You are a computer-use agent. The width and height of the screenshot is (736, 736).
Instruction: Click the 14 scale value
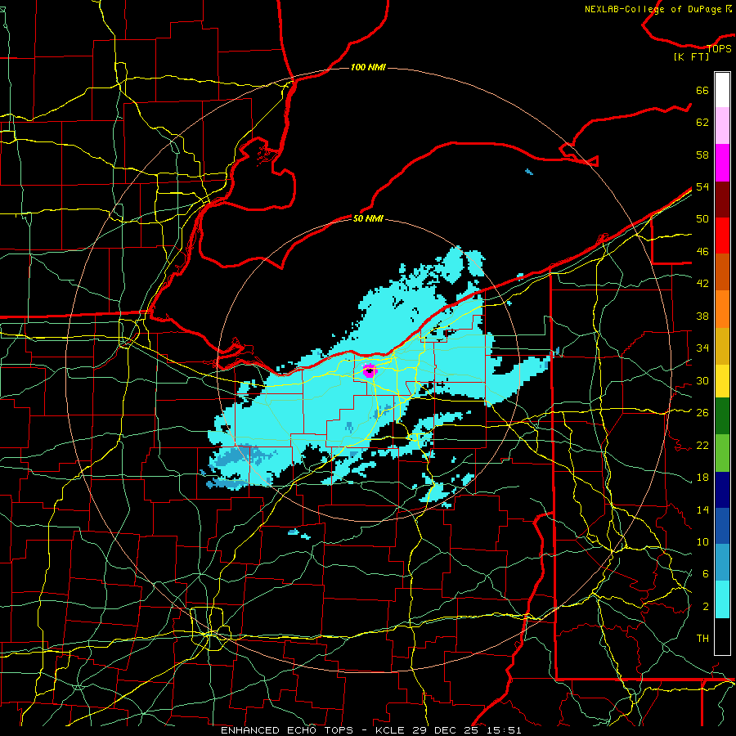(x=702, y=509)
